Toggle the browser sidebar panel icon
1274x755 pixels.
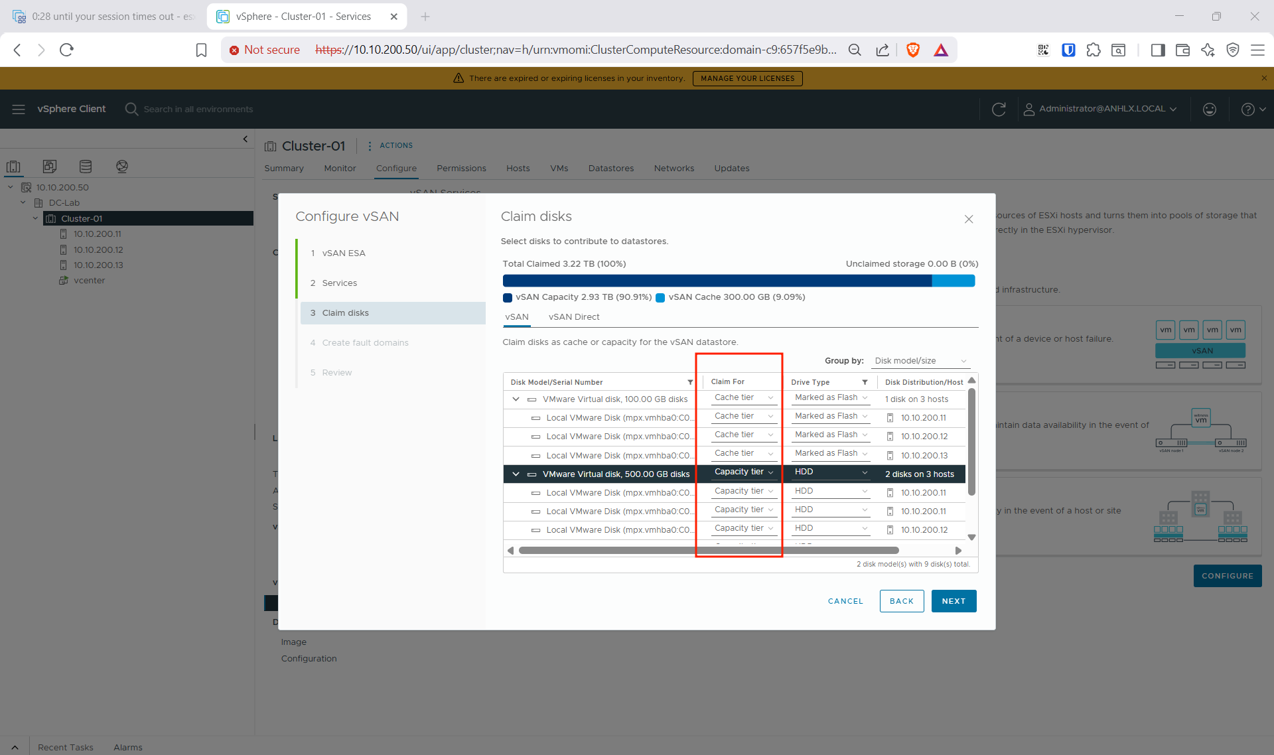tap(1158, 50)
